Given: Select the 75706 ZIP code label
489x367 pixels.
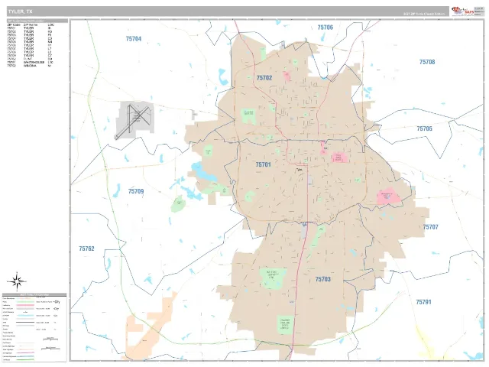Looking at the screenshot, I should point(325,28).
